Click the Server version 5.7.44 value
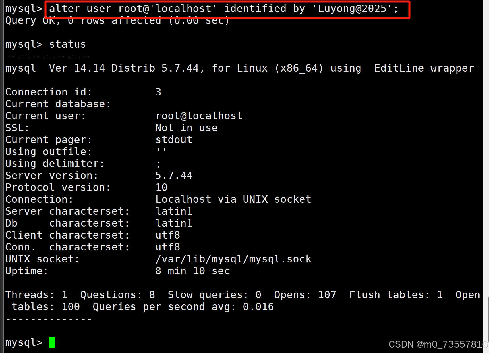This screenshot has width=489, height=353. (174, 175)
